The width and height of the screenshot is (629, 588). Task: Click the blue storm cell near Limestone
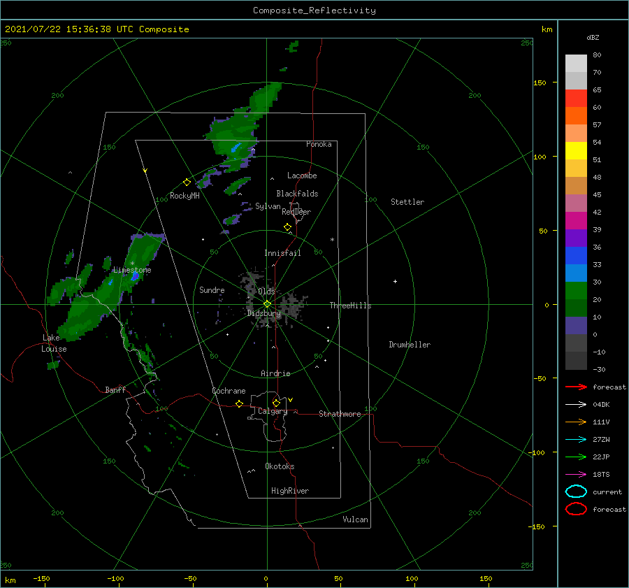click(135, 276)
